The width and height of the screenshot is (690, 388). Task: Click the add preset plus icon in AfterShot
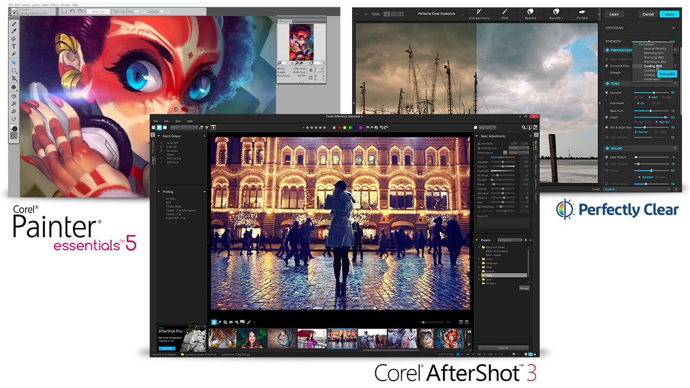point(526,240)
